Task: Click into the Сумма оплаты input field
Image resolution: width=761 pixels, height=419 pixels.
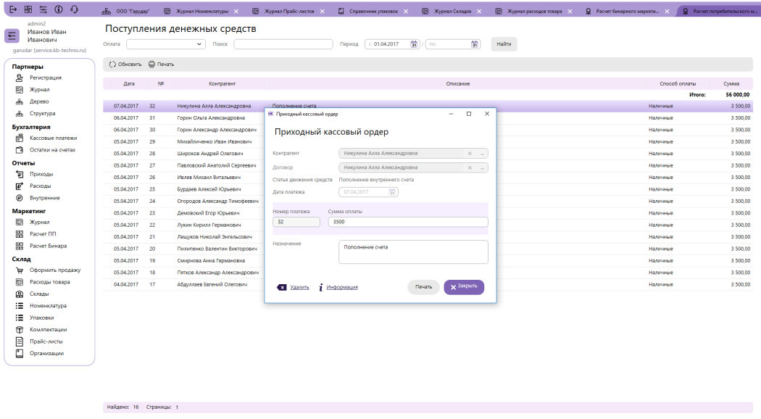Action: [406, 222]
